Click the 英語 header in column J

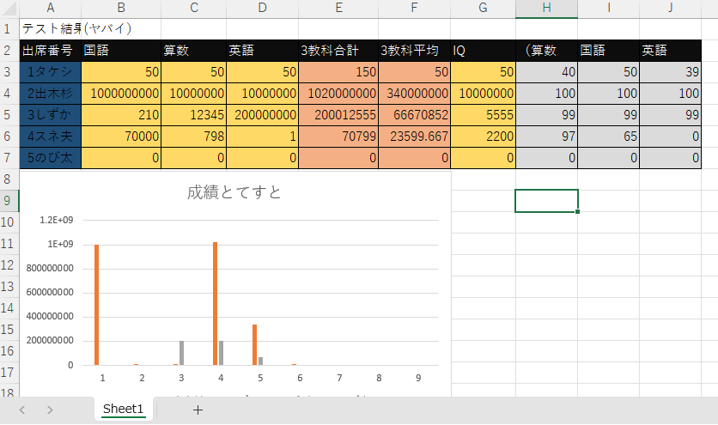[671, 51]
